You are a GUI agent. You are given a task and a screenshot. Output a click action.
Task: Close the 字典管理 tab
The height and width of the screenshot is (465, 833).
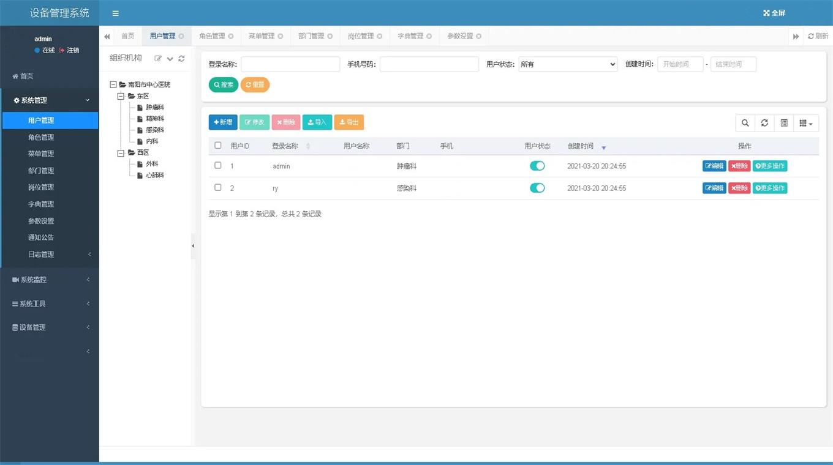[429, 36]
